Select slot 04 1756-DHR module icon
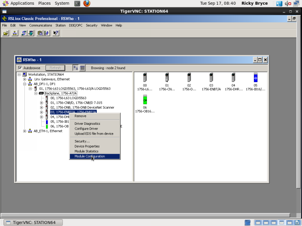The image size is (302, 226). pyautogui.click(x=233, y=77)
